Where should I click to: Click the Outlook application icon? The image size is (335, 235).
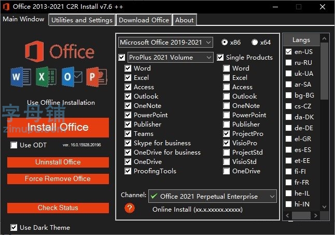(x=72, y=77)
